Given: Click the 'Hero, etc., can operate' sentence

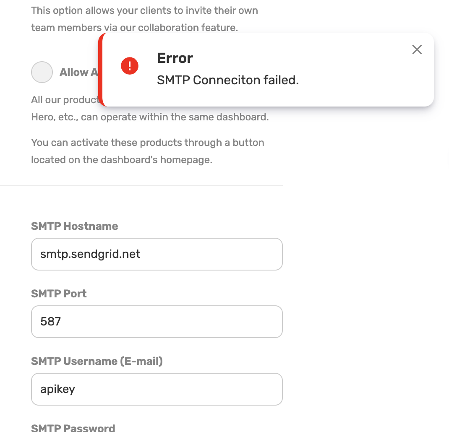Looking at the screenshot, I should click(150, 117).
